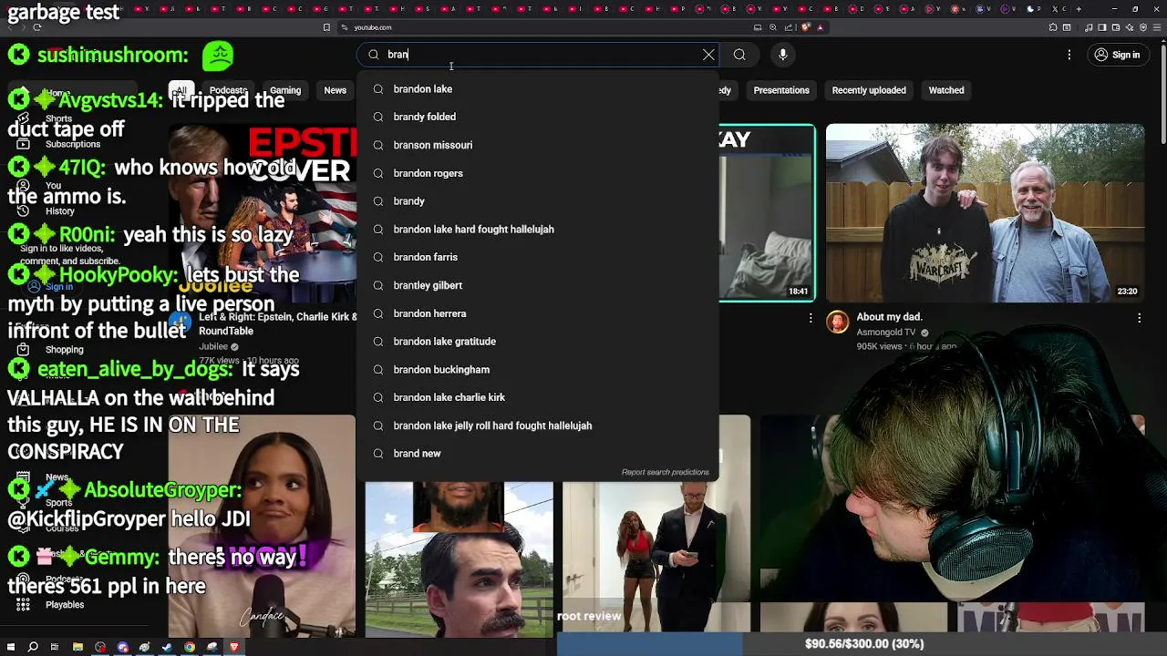Toggle the browser sidebar panel icon

tap(1102, 27)
